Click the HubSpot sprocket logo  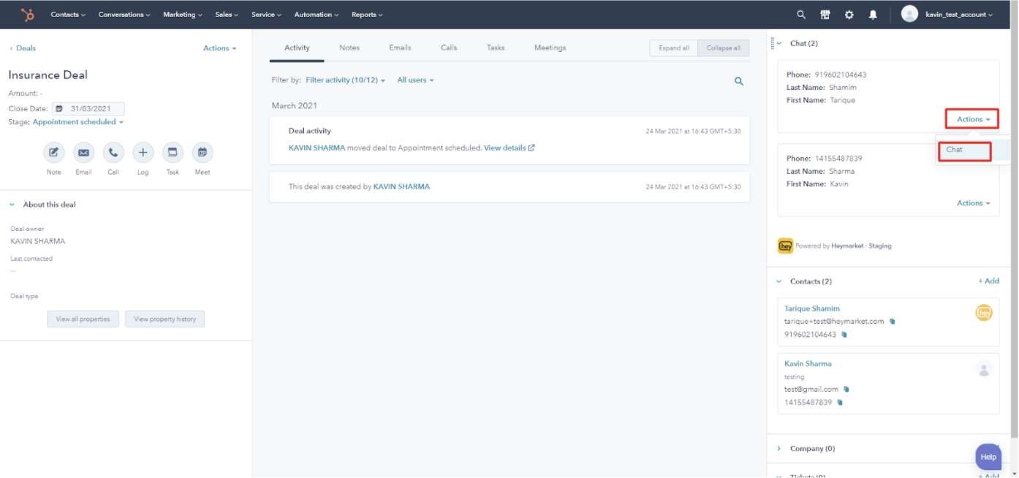click(x=27, y=15)
